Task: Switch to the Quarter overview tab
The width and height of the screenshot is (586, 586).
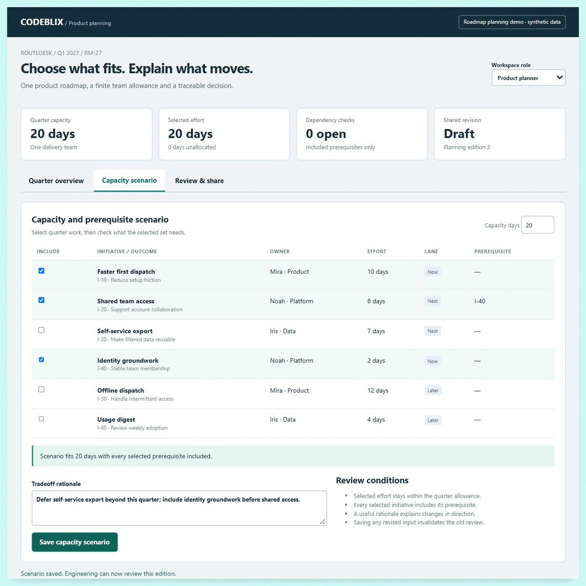Action: click(56, 181)
